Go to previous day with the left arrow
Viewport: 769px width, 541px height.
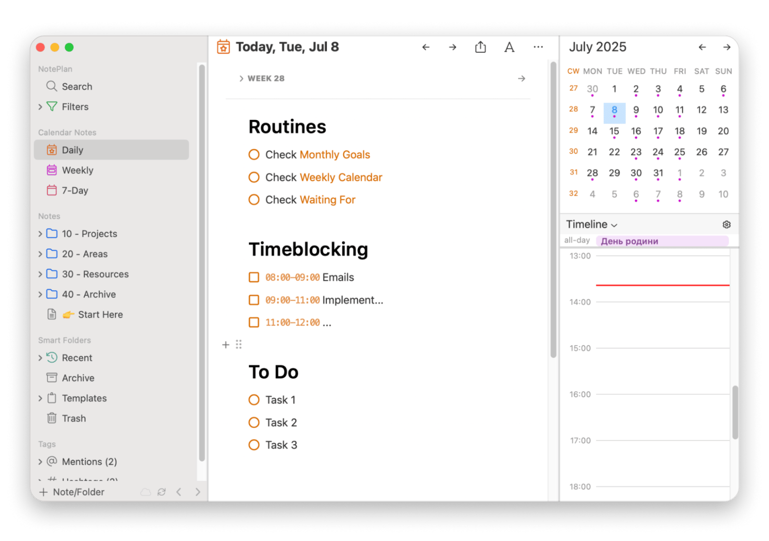pos(426,47)
